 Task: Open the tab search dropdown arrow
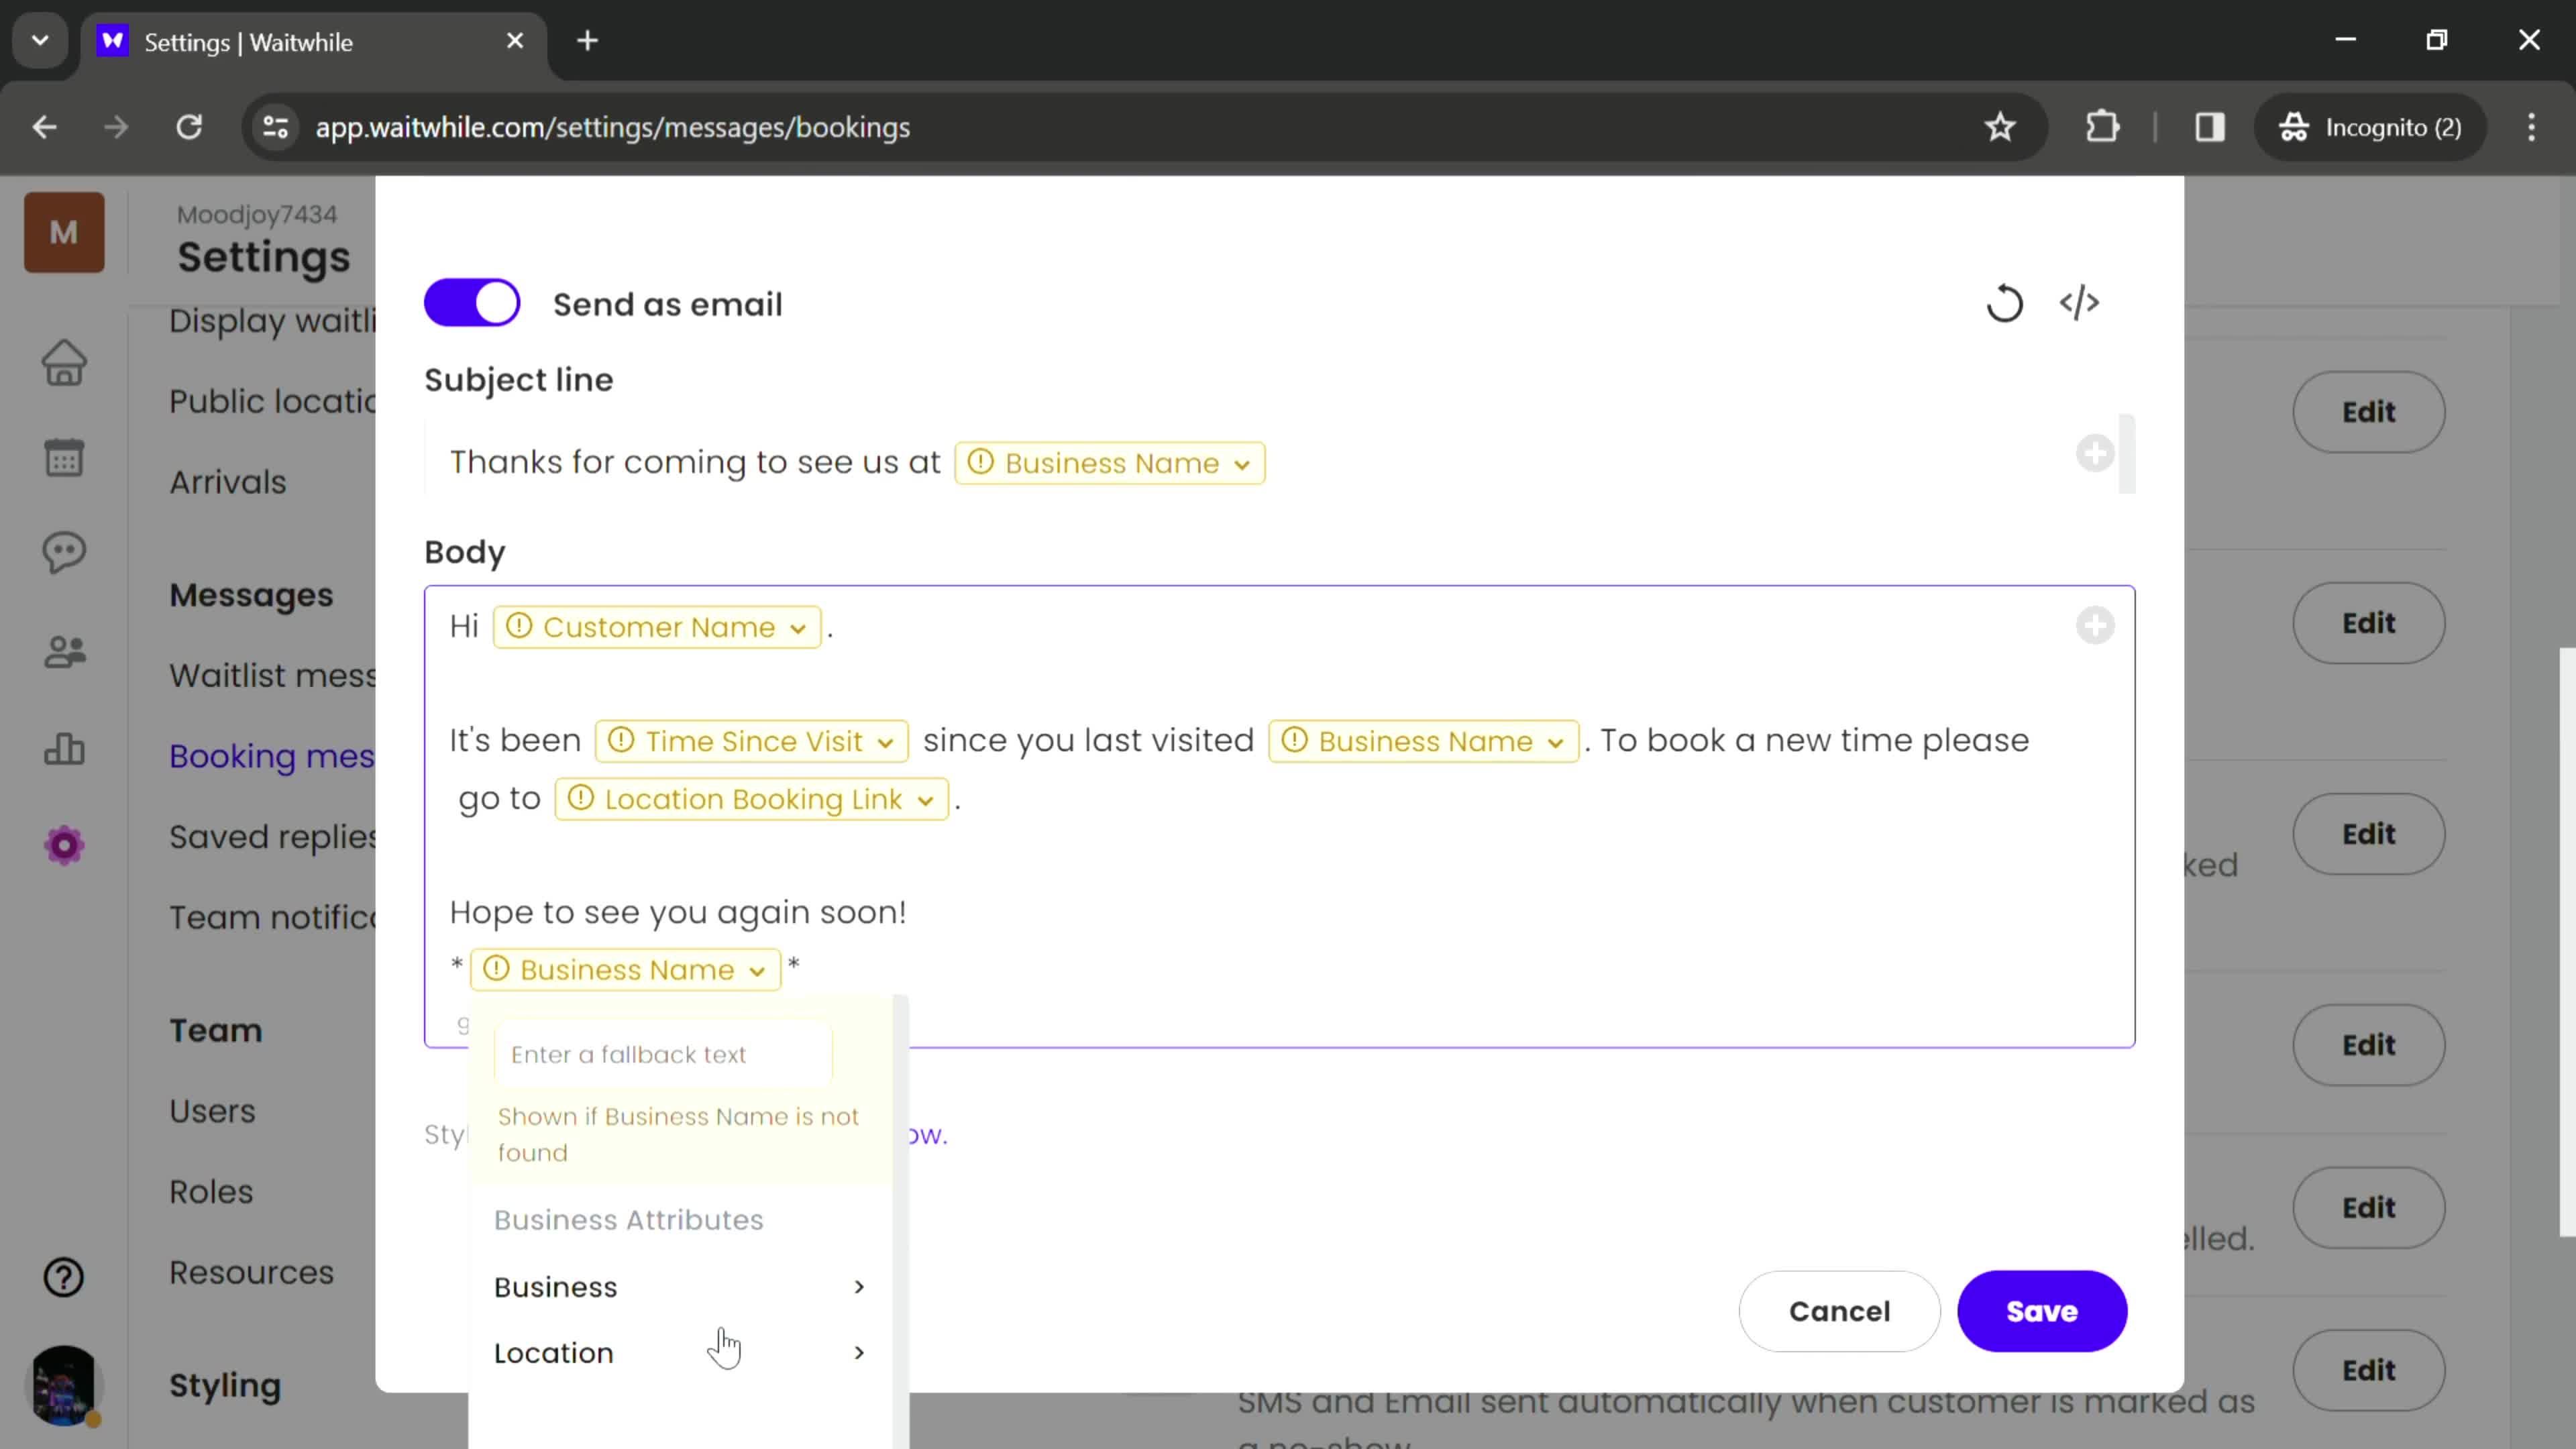(40, 41)
